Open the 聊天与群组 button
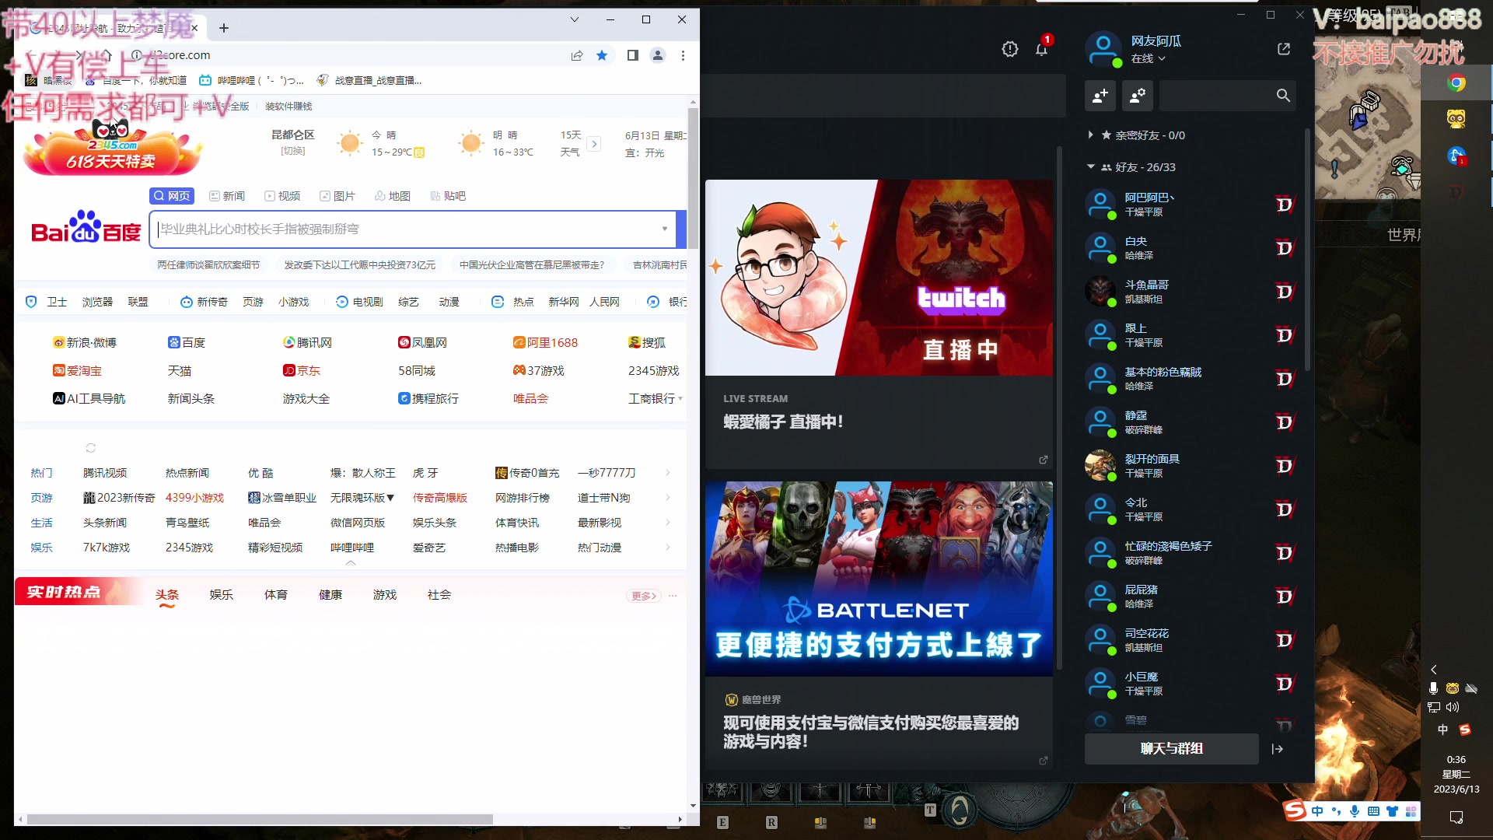The image size is (1493, 840). tap(1172, 749)
